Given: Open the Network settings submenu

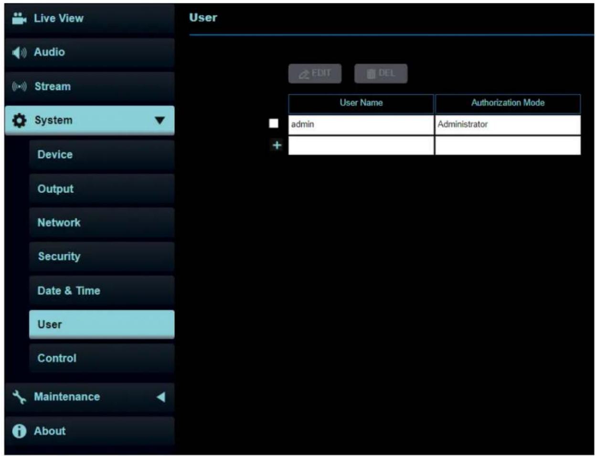Looking at the screenshot, I should click(102, 223).
